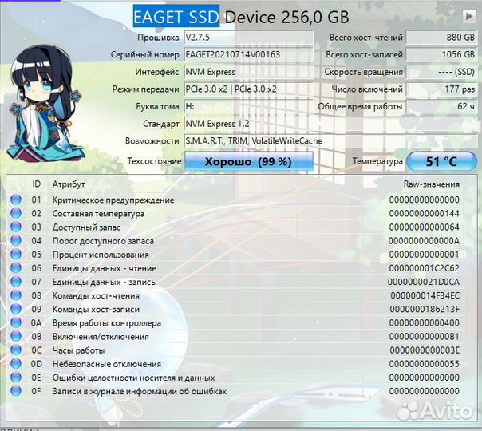Image resolution: width=482 pixels, height=431 pixels.
Task: Click the anime character mascot image
Action: click(46, 104)
